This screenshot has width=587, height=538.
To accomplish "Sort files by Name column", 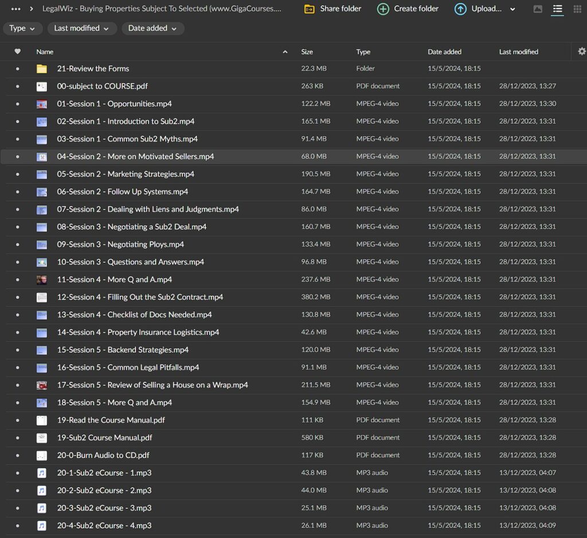I will click(45, 52).
